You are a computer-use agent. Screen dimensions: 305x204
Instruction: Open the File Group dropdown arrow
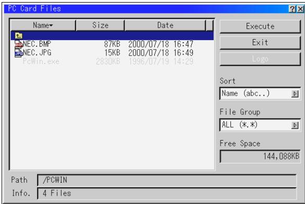click(x=295, y=125)
